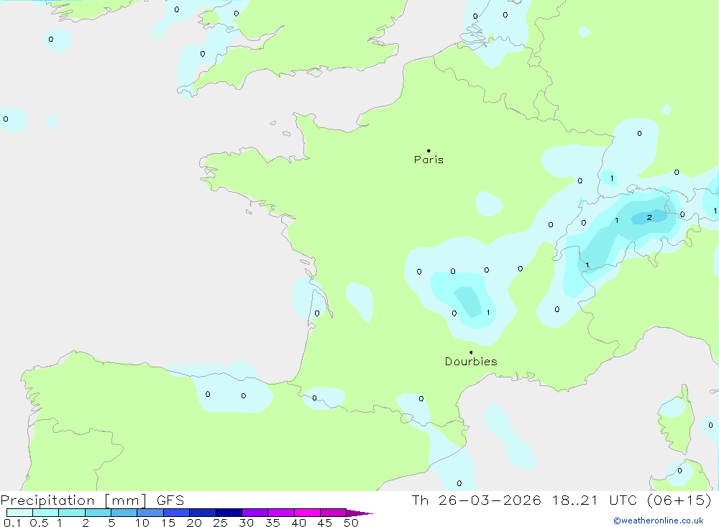The height and width of the screenshot is (527, 719).
Task: Click the GFS model label
Action: click(x=170, y=500)
